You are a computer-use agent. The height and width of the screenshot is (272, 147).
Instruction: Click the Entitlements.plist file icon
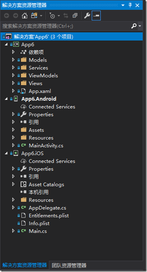pyautogui.click(x=23, y=216)
